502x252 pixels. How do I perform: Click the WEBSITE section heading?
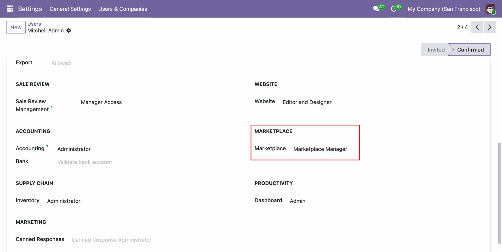(266, 84)
